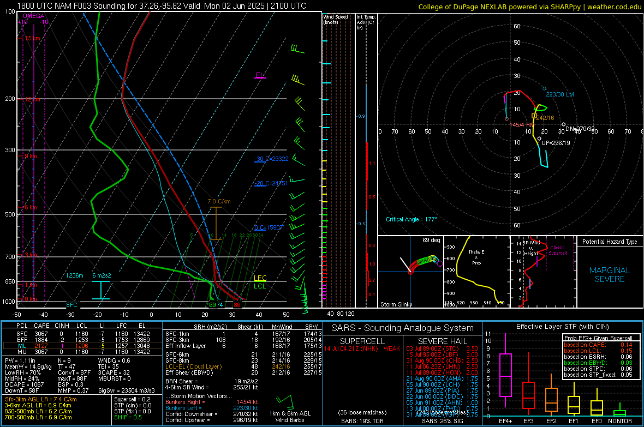Select the 9 km height marker
The image size is (644, 427).
point(30,156)
